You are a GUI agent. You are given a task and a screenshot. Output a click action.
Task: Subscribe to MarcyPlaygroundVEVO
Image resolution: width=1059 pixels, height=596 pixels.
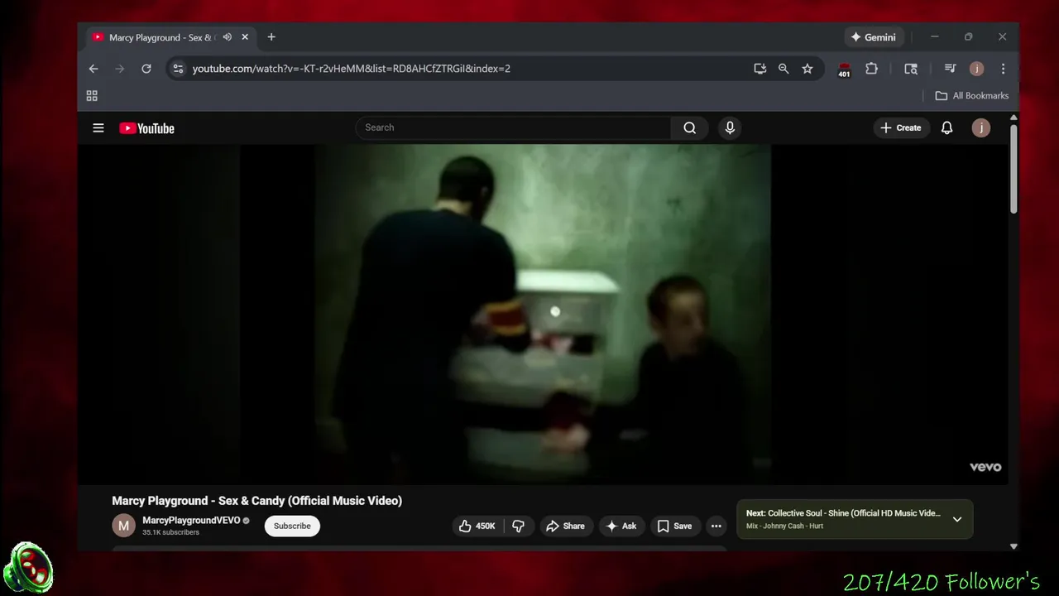pos(292,526)
